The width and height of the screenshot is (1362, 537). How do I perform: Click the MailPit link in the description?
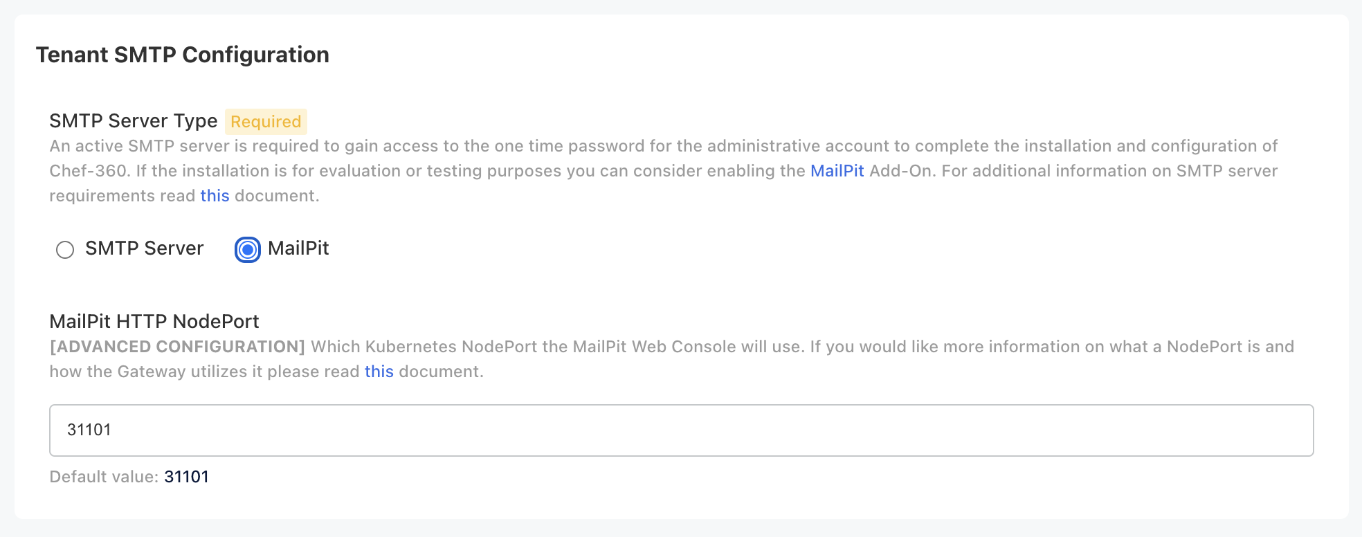point(837,171)
